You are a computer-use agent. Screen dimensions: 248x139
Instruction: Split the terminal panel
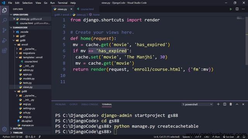tap(225, 104)
